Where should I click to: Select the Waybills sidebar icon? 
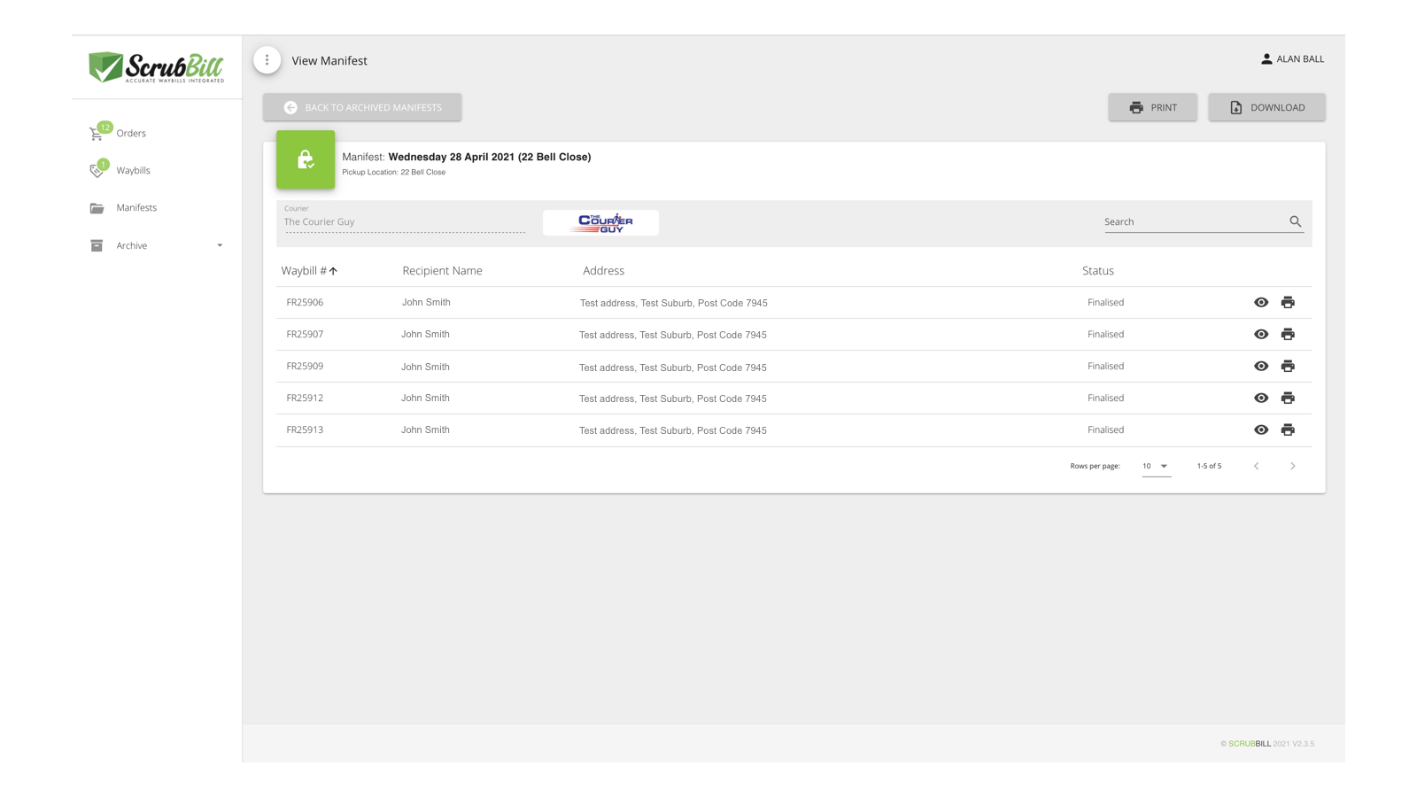[97, 170]
